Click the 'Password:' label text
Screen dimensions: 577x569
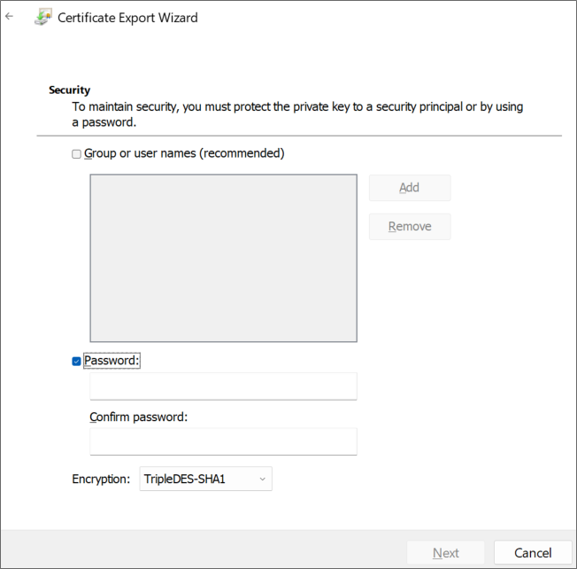click(x=112, y=361)
